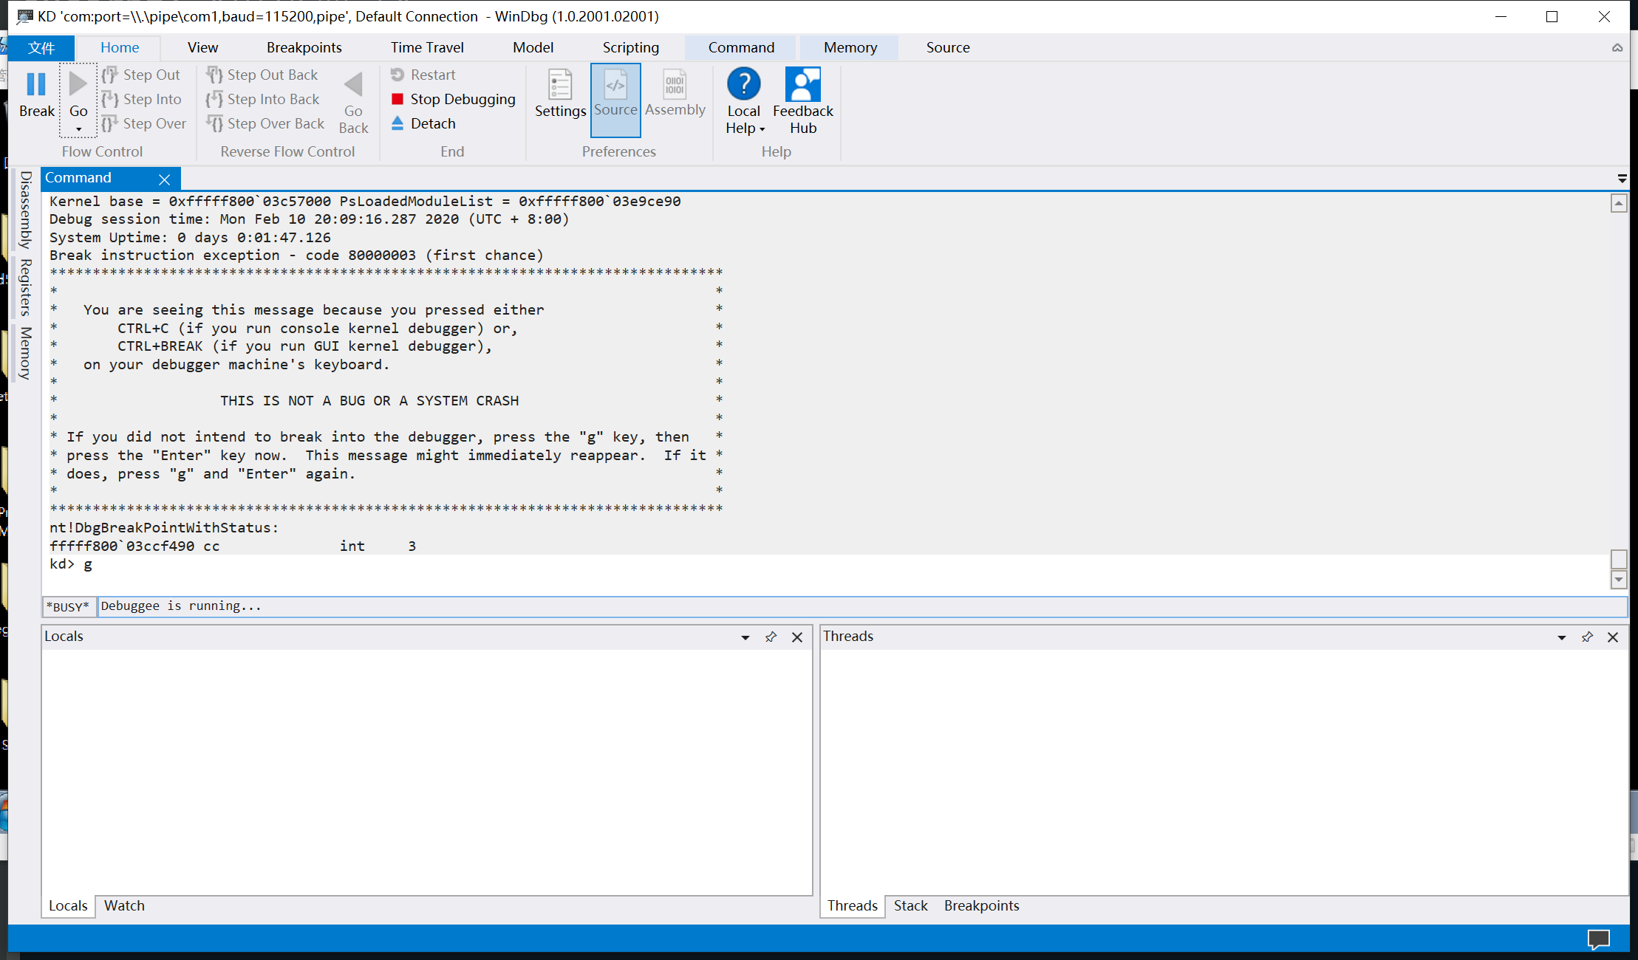Open the Locals panel options dropdown

pyautogui.click(x=745, y=637)
